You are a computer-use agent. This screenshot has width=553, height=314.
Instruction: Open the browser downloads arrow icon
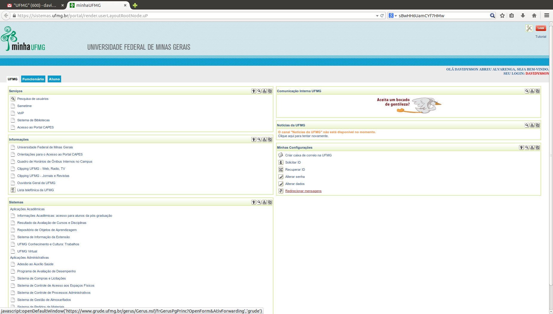pyautogui.click(x=523, y=15)
